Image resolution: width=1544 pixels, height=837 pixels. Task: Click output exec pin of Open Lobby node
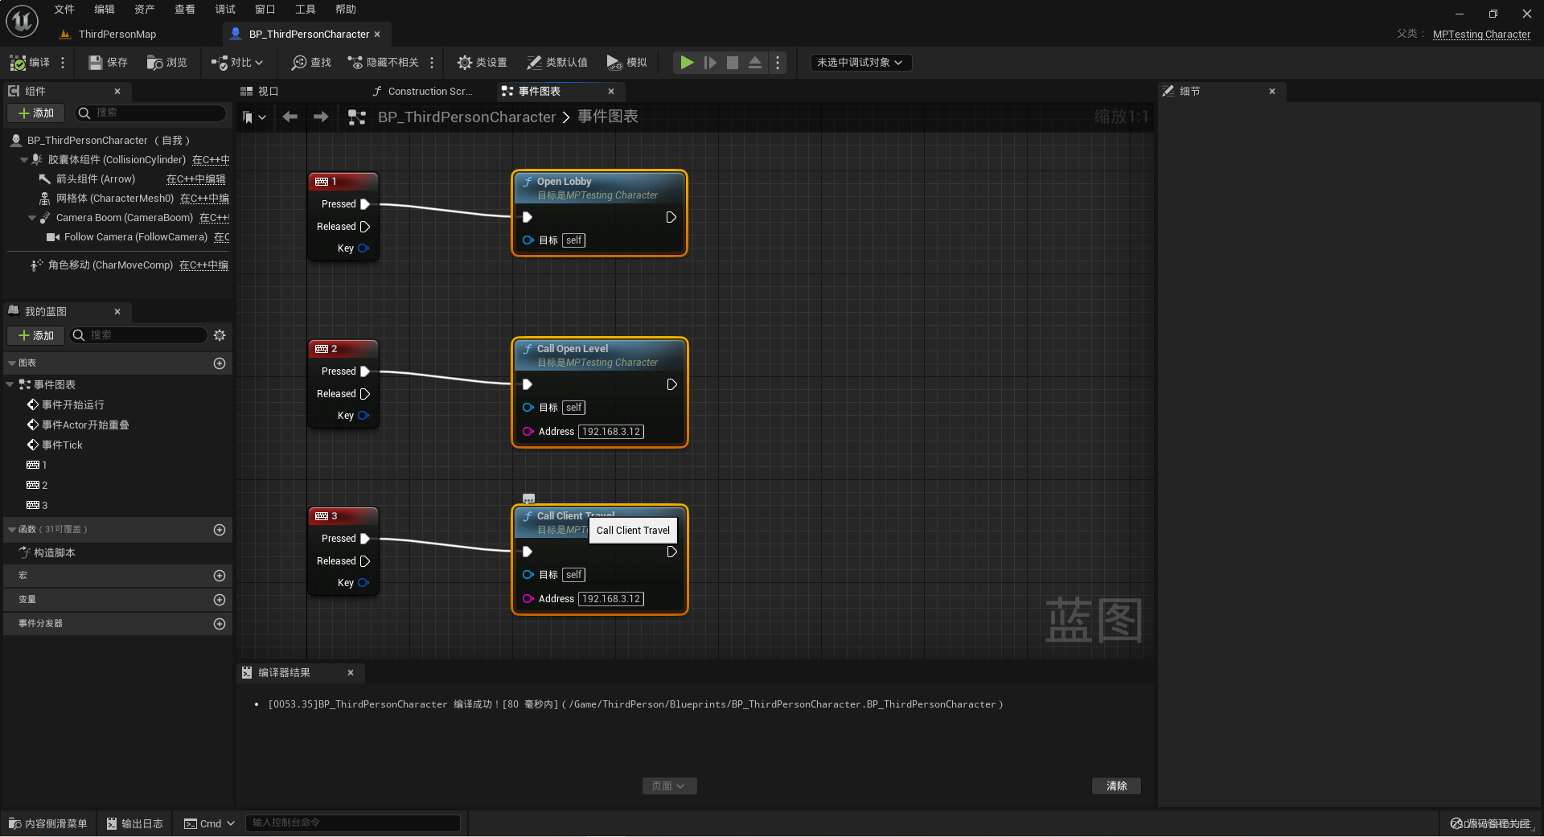tap(671, 217)
